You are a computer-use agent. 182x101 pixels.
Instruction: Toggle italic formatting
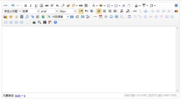[x=31, y=5]
